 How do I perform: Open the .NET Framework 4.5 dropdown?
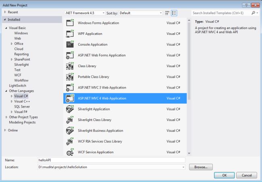tap(85, 13)
